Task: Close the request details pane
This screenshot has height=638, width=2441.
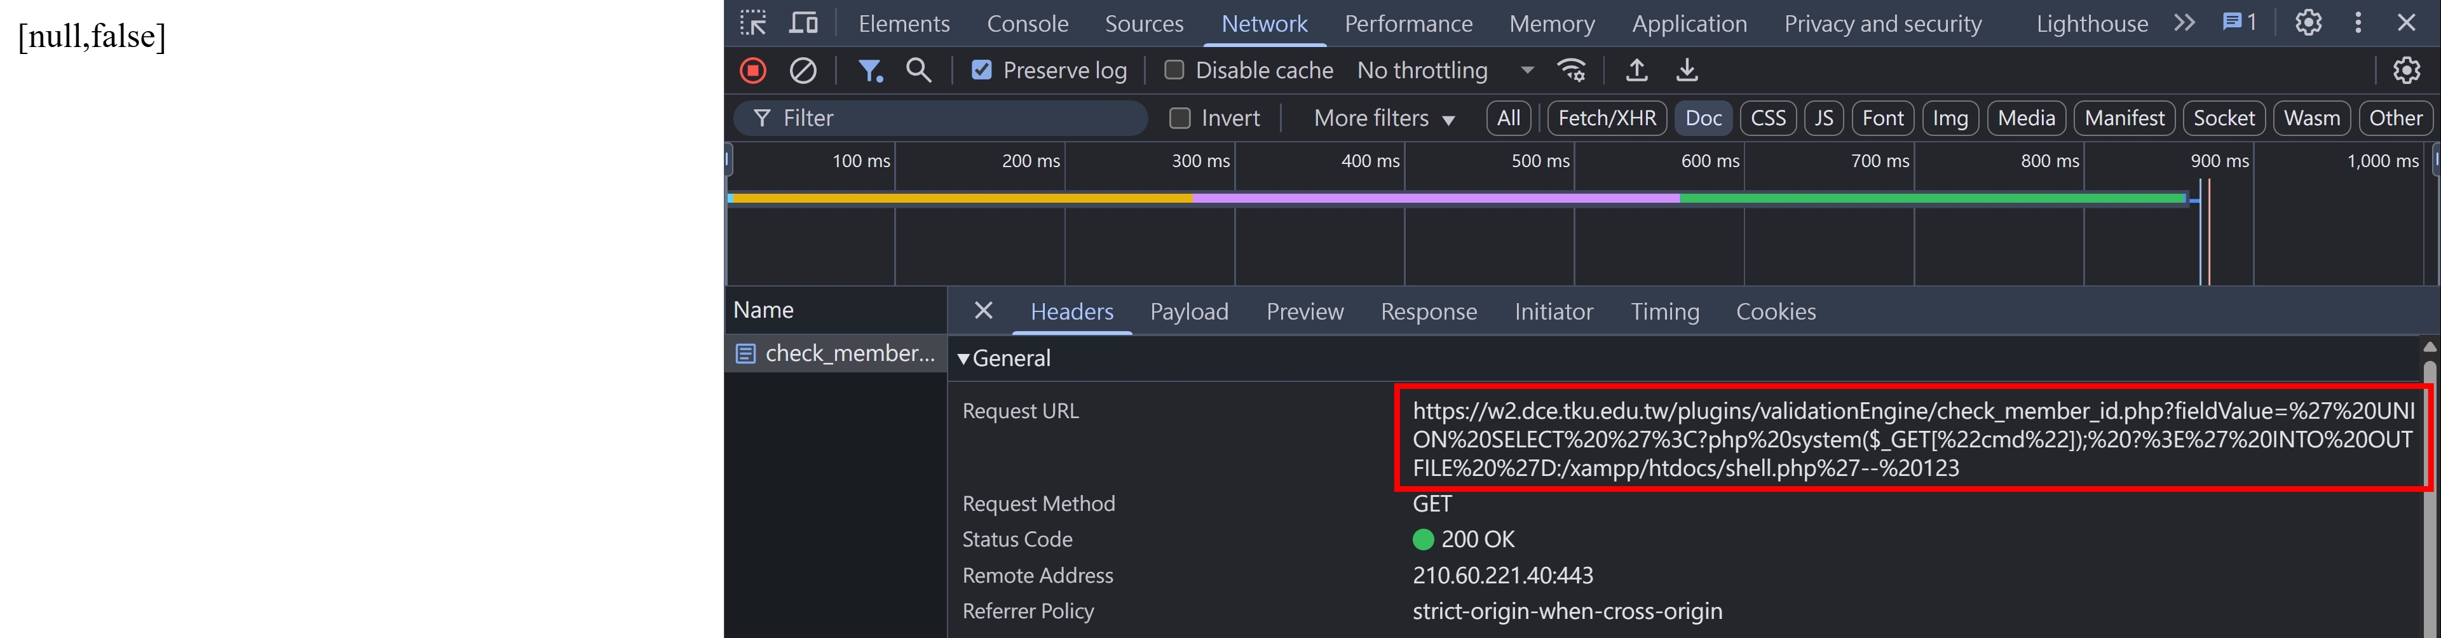Action: coord(984,310)
